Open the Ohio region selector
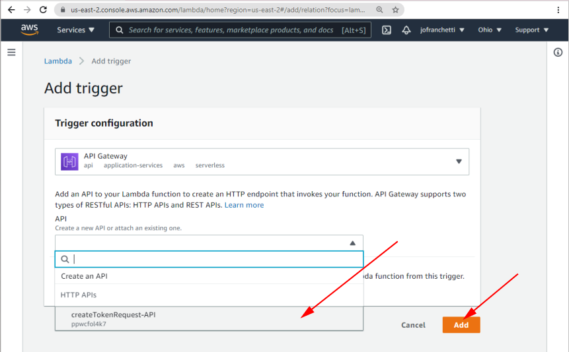The image size is (569, 352). click(490, 30)
